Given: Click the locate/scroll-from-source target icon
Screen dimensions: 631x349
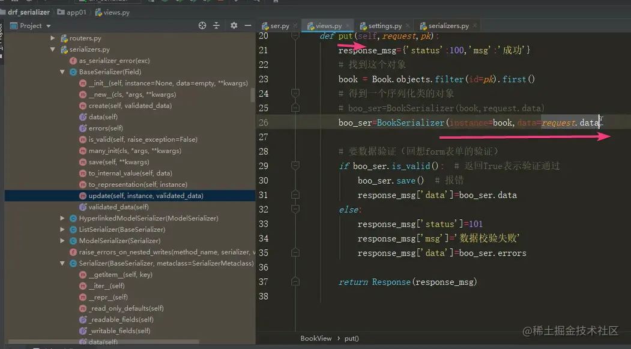Looking at the screenshot, I should click(202, 26).
